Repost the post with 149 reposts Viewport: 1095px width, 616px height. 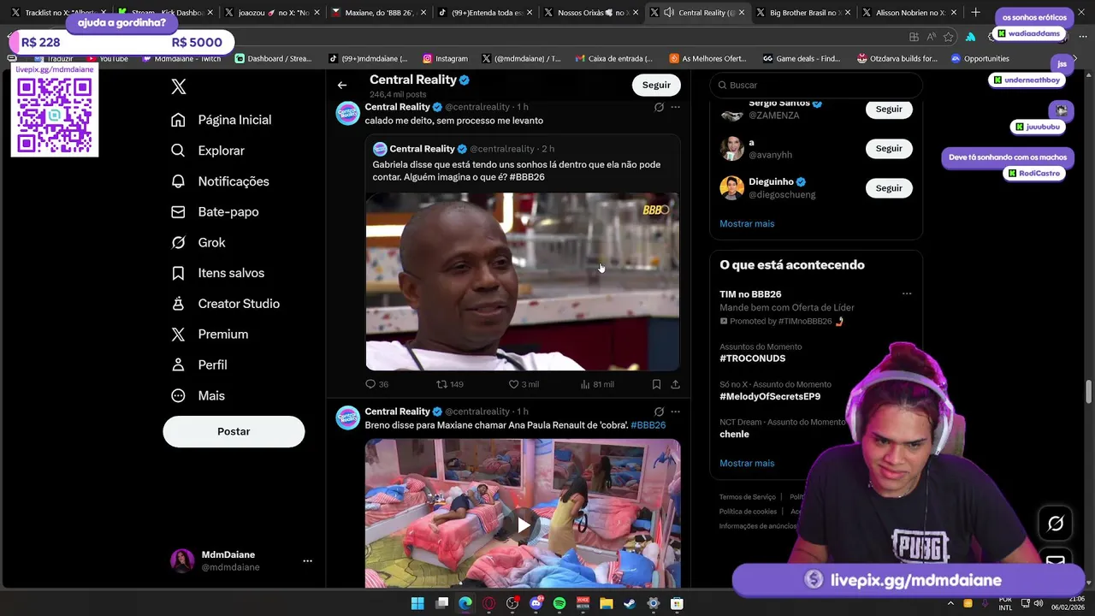pyautogui.click(x=450, y=384)
